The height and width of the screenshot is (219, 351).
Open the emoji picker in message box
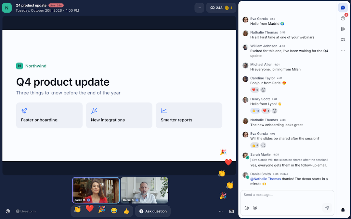[x=246, y=208]
